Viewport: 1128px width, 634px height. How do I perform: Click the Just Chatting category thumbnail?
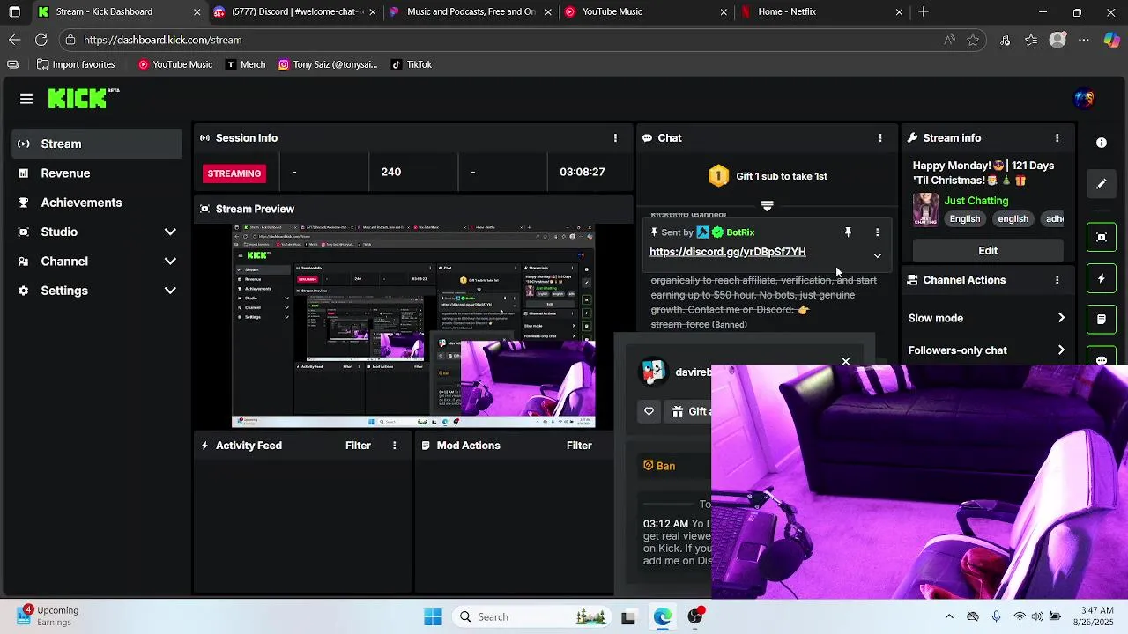pos(925,210)
